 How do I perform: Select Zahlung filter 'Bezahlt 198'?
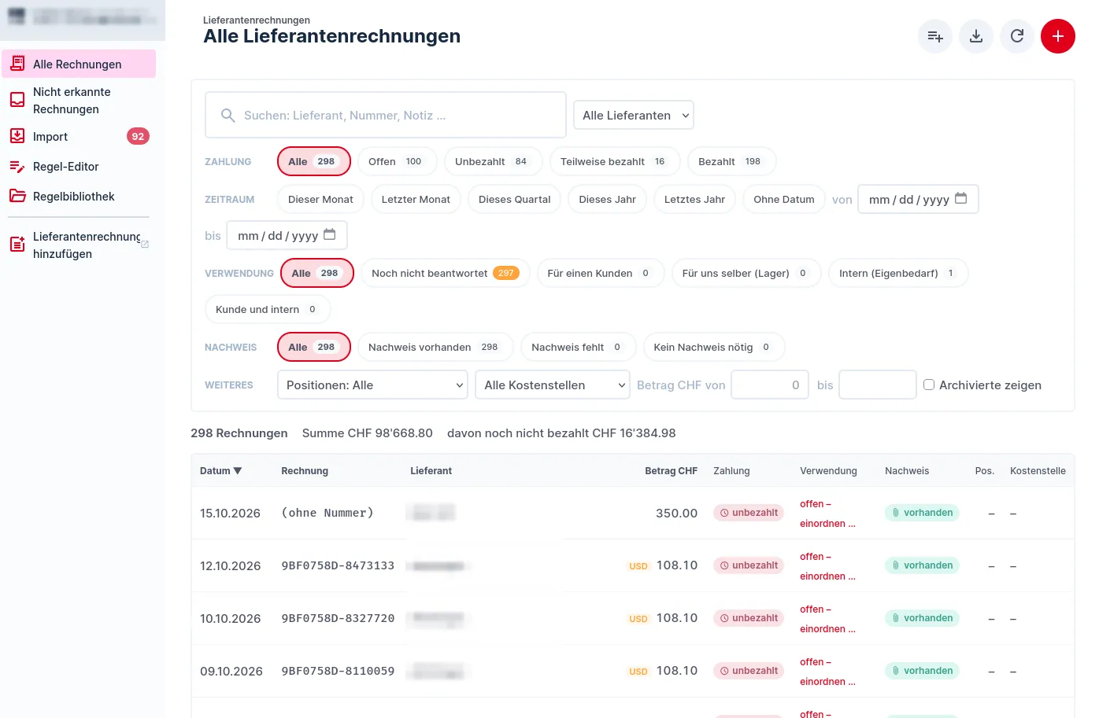tap(731, 161)
